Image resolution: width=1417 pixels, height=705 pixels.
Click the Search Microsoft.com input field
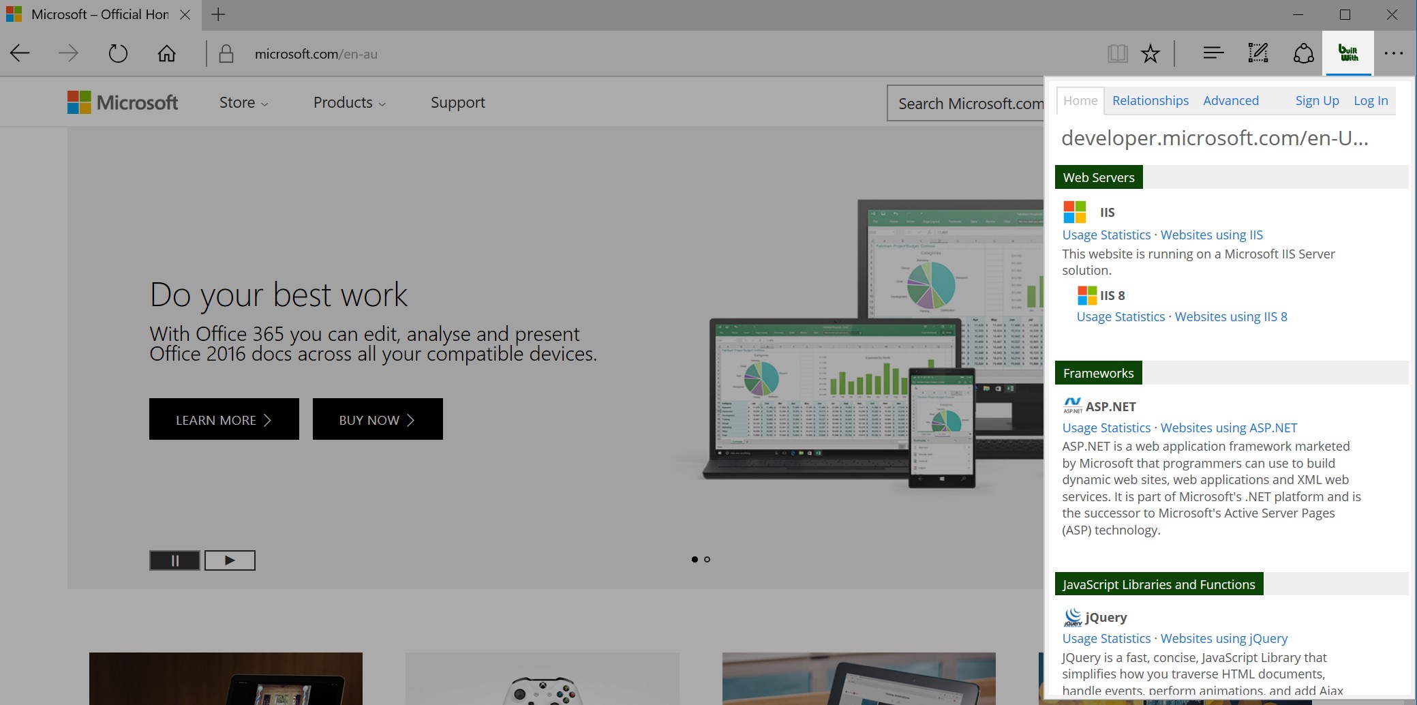click(x=965, y=103)
